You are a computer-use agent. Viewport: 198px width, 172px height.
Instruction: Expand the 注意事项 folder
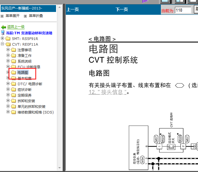pyautogui.click(x=8, y=50)
